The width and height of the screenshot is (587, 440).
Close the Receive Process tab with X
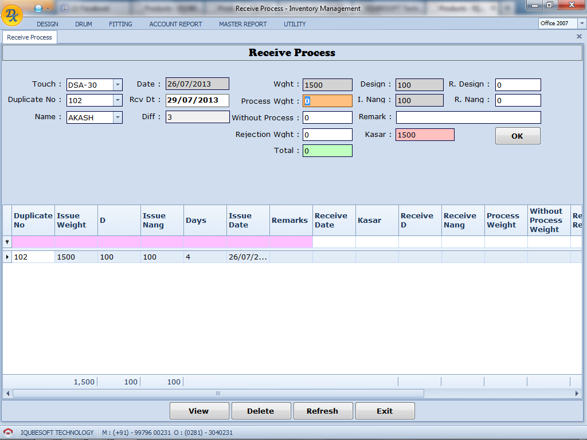click(579, 37)
